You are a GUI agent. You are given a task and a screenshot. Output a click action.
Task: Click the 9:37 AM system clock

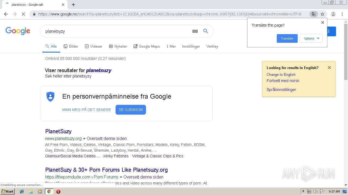[334, 191]
